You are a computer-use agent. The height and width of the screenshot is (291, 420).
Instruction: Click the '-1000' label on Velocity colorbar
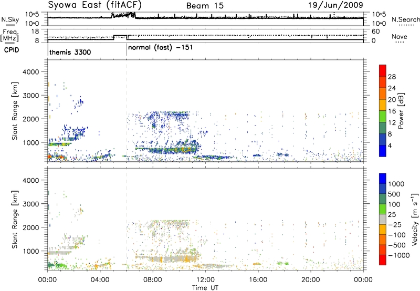398,255
